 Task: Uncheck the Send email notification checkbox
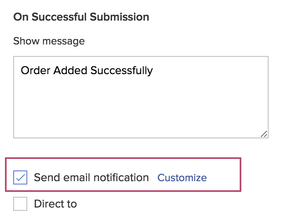click(20, 178)
